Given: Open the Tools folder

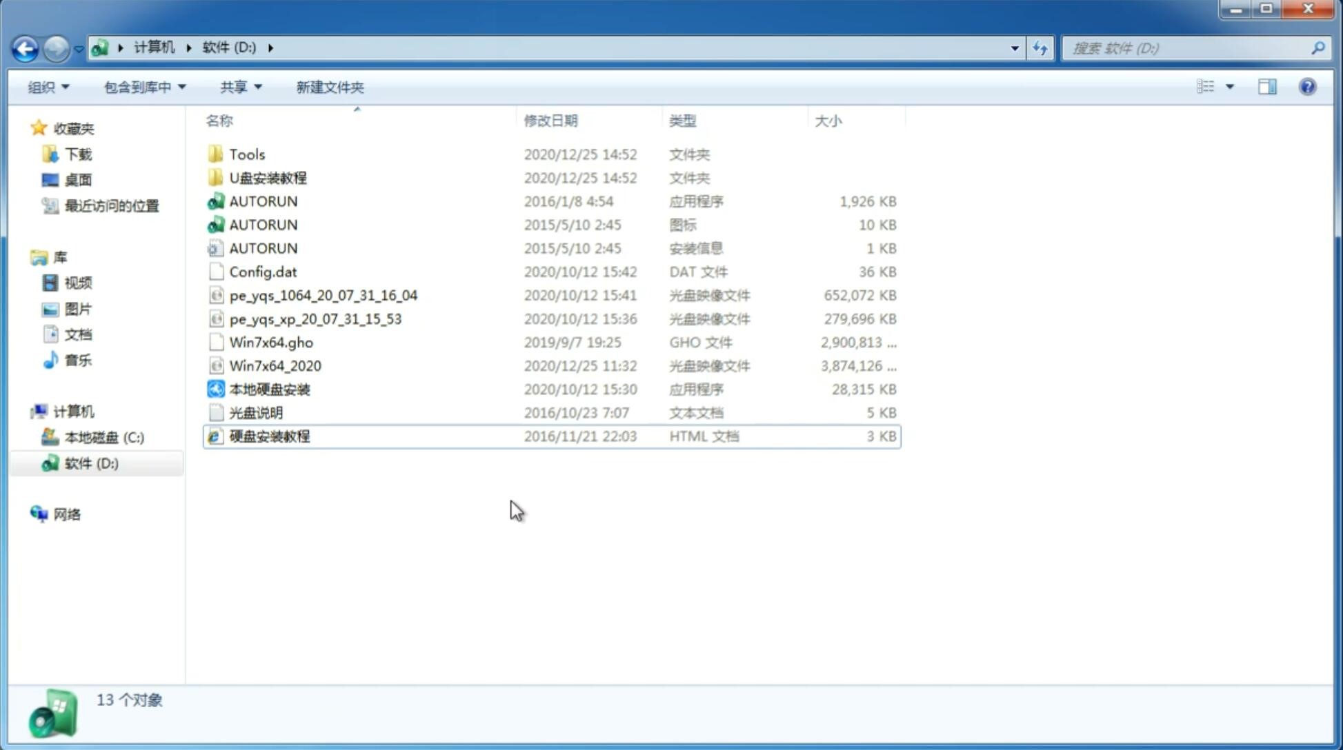Looking at the screenshot, I should pyautogui.click(x=246, y=154).
